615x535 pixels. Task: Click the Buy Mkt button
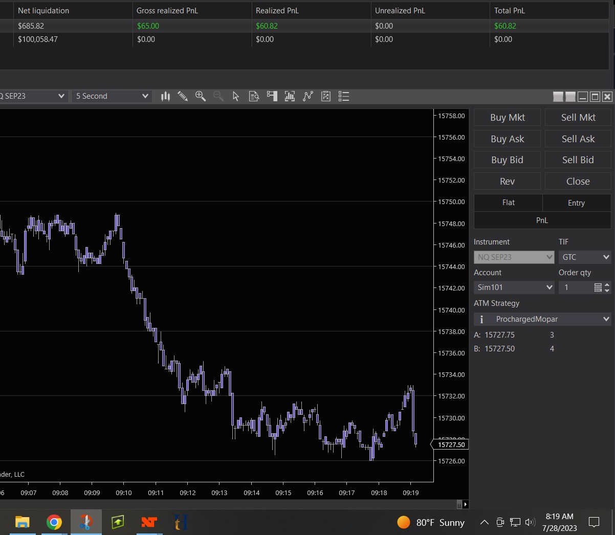tap(507, 118)
